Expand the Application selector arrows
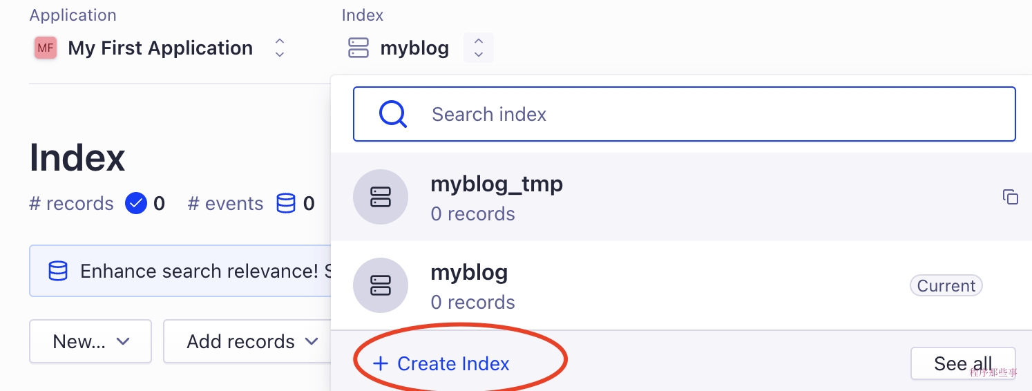 point(280,48)
